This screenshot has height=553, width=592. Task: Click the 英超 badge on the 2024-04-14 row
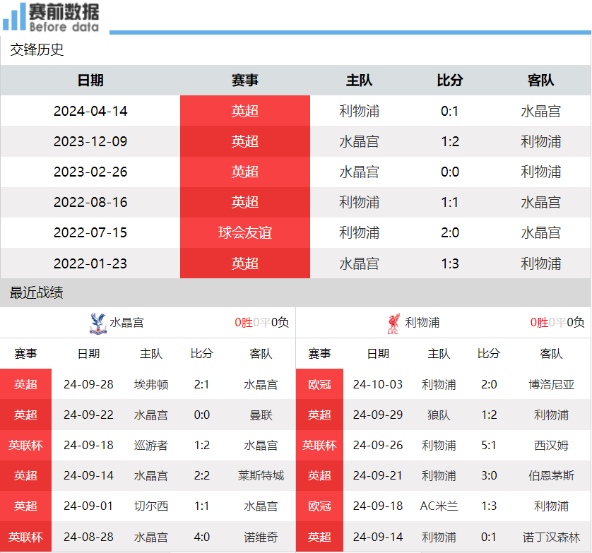pyautogui.click(x=244, y=111)
